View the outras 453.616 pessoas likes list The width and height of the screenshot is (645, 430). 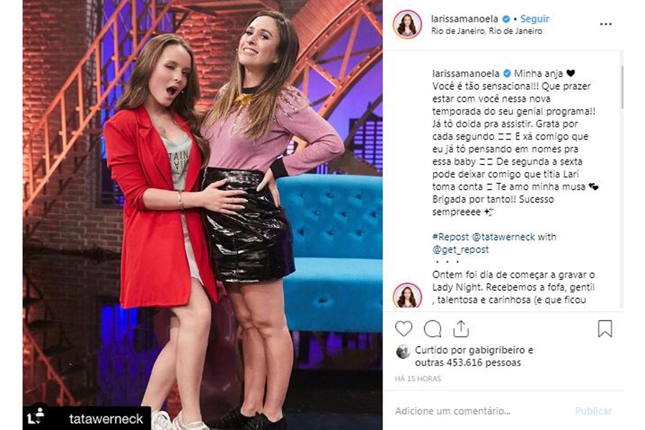tap(468, 363)
